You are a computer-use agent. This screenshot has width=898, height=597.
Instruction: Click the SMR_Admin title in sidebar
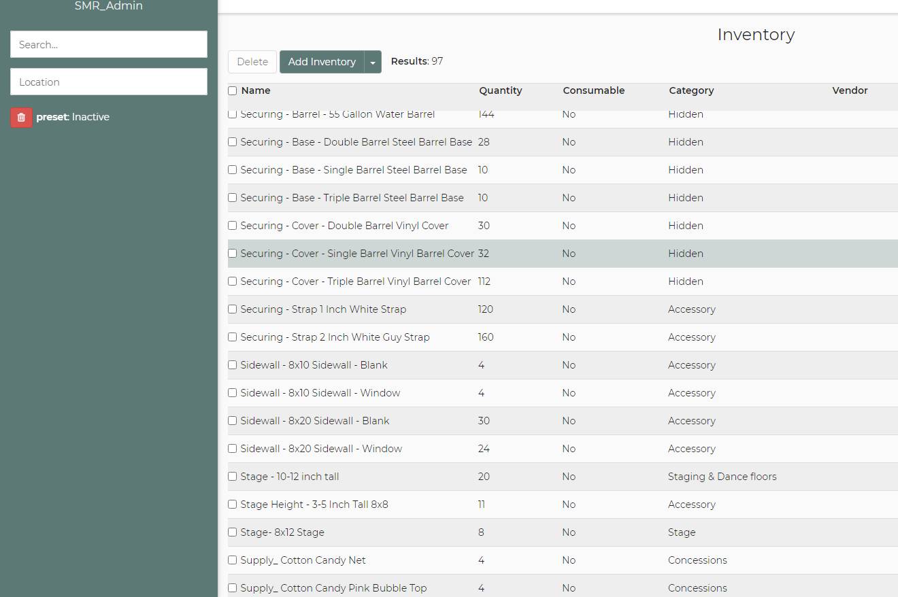pyautogui.click(x=109, y=6)
